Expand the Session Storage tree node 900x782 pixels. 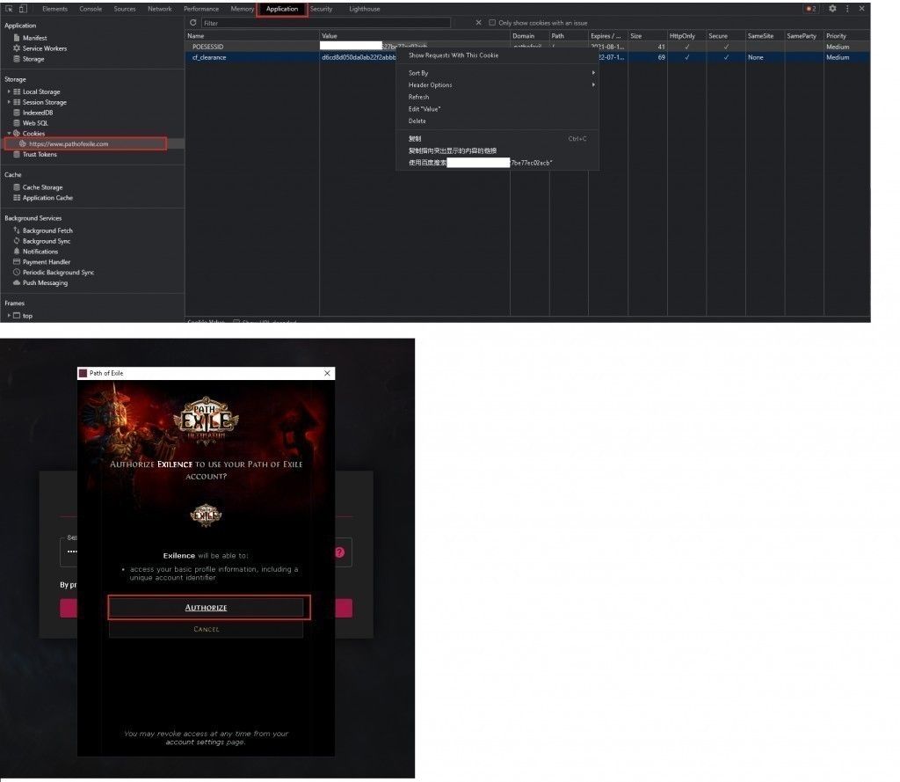click(9, 102)
